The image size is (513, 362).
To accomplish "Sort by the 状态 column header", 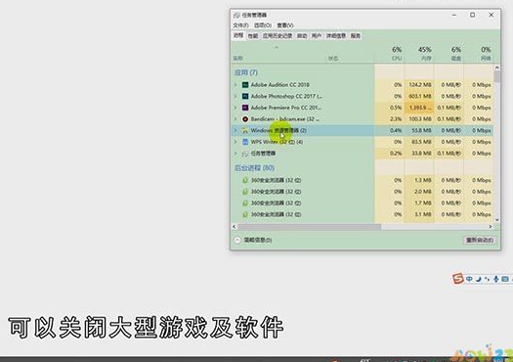I will [333, 59].
